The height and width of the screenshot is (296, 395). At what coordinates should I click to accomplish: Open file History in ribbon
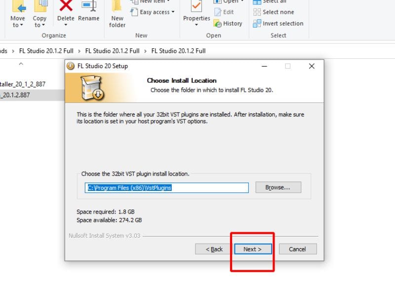pyautogui.click(x=228, y=23)
